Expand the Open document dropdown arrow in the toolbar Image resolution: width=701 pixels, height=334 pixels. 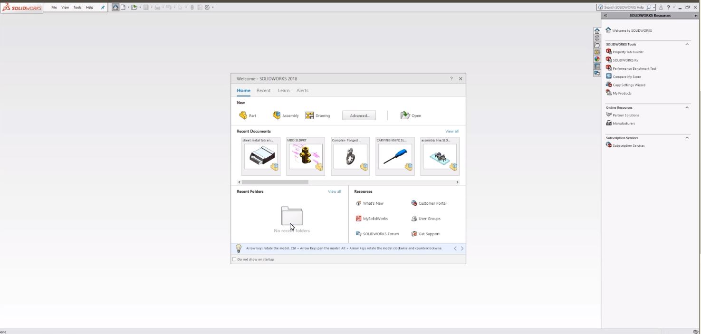(140, 7)
